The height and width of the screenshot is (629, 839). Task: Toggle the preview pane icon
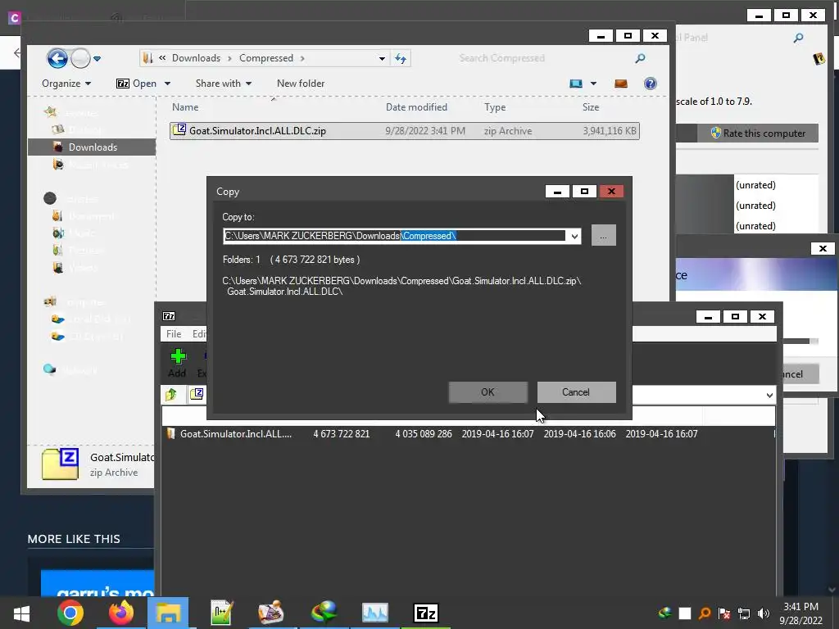(x=621, y=84)
